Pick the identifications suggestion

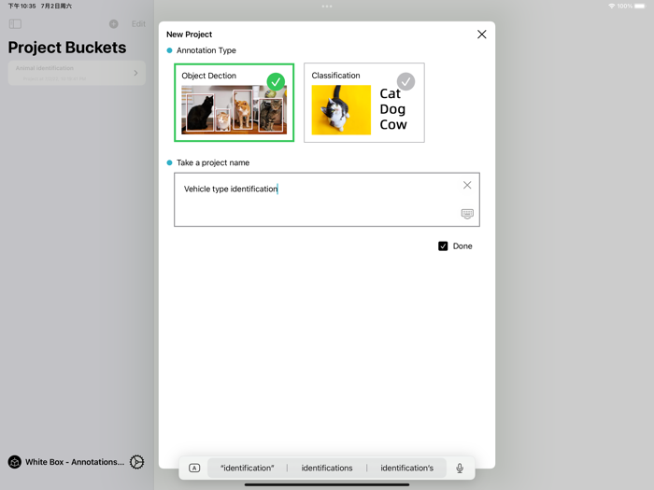pos(327,468)
